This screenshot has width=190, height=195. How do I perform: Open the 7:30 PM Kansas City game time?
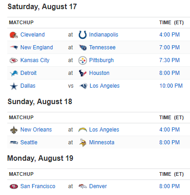point(169,60)
